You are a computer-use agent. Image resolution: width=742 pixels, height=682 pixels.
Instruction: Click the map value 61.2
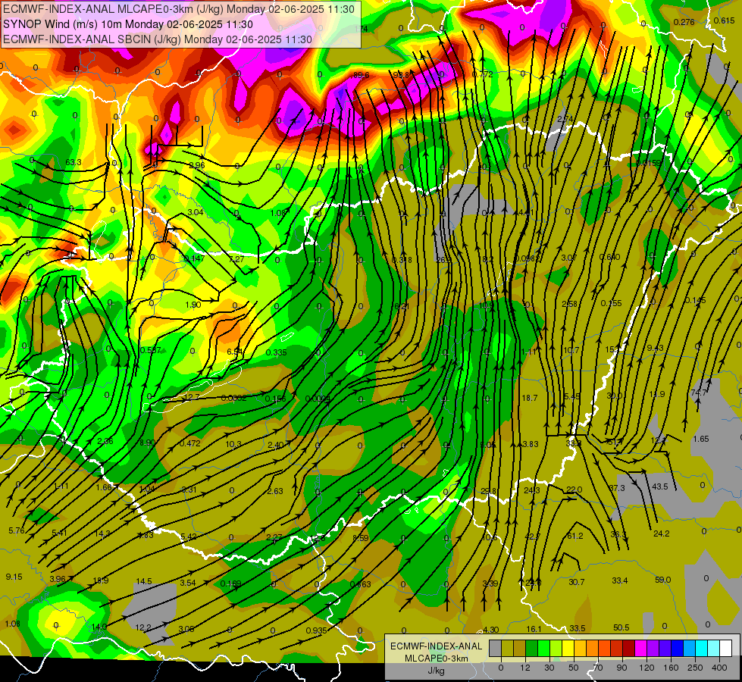pyautogui.click(x=575, y=536)
